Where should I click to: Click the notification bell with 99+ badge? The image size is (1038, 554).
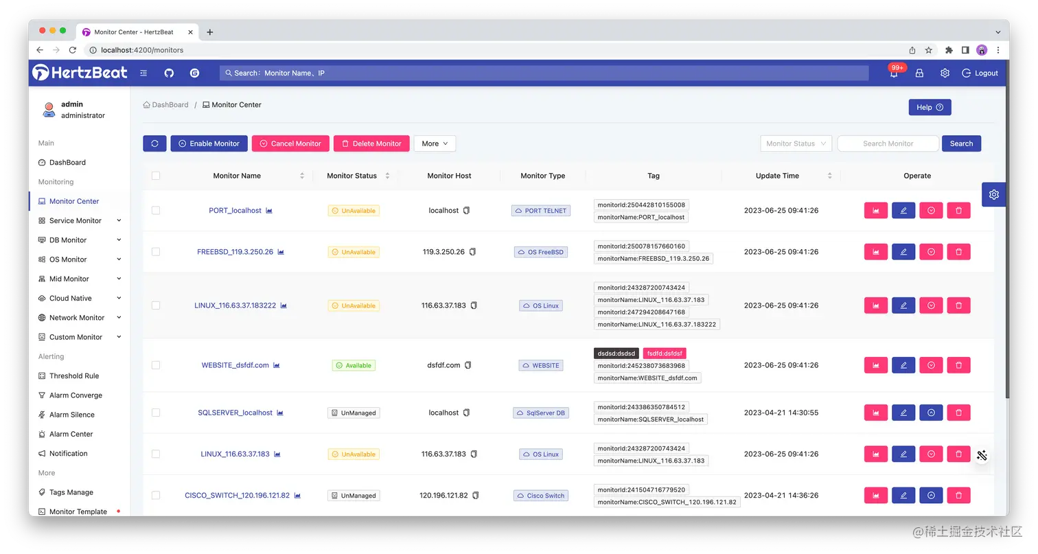(x=895, y=72)
